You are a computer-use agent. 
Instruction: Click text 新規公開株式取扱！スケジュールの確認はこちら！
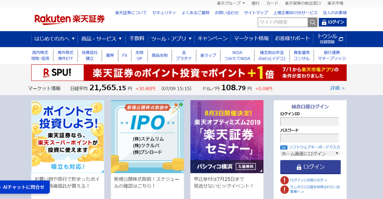(x=147, y=182)
